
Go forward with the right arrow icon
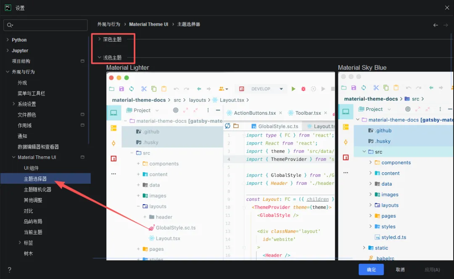point(446,25)
